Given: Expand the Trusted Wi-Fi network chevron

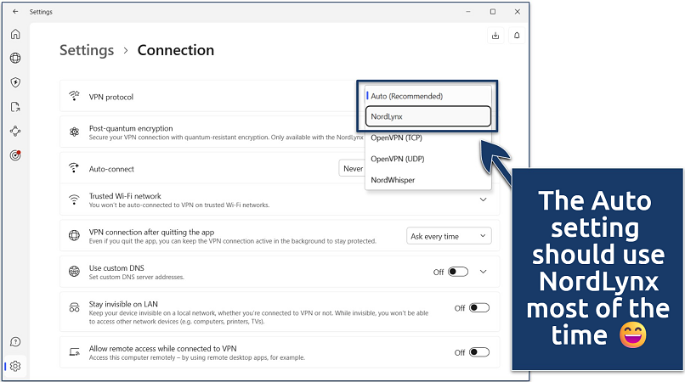Looking at the screenshot, I should [x=484, y=199].
